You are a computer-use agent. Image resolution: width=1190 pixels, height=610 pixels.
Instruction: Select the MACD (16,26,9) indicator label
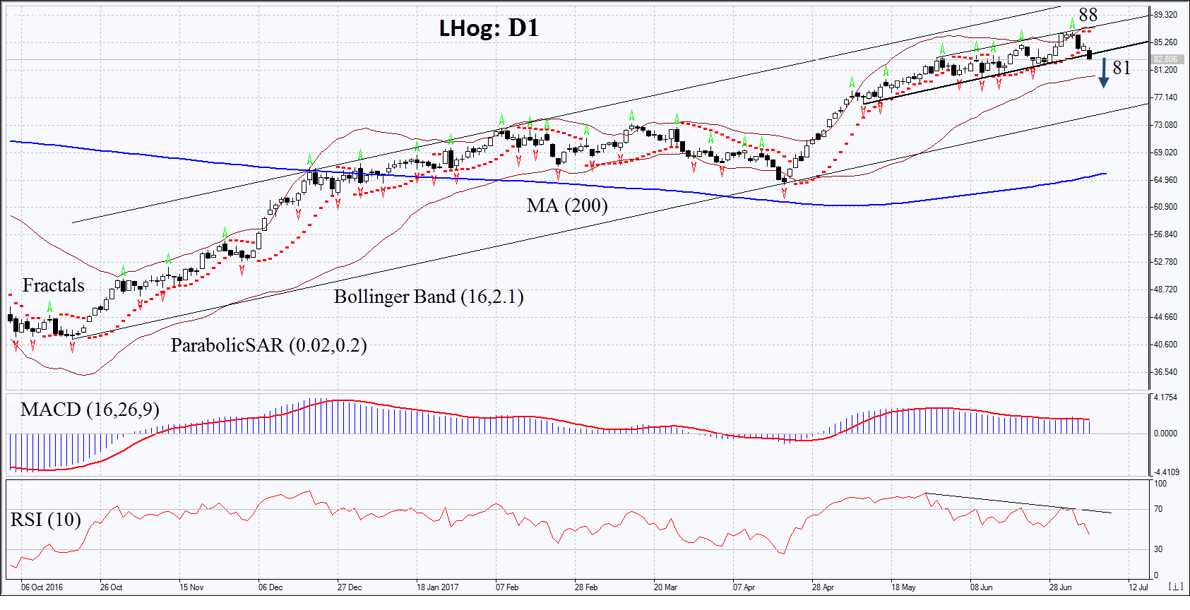click(90, 409)
